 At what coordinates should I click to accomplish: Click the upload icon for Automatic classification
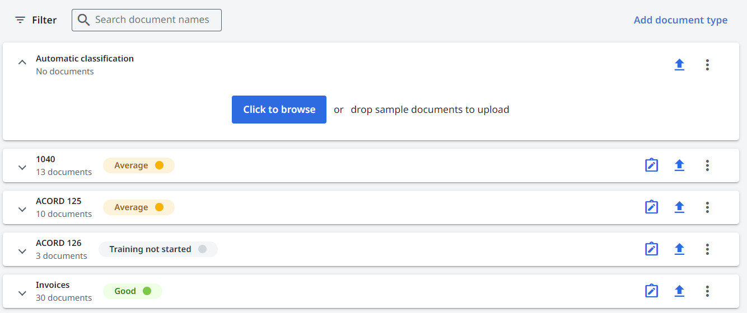pyautogui.click(x=679, y=65)
